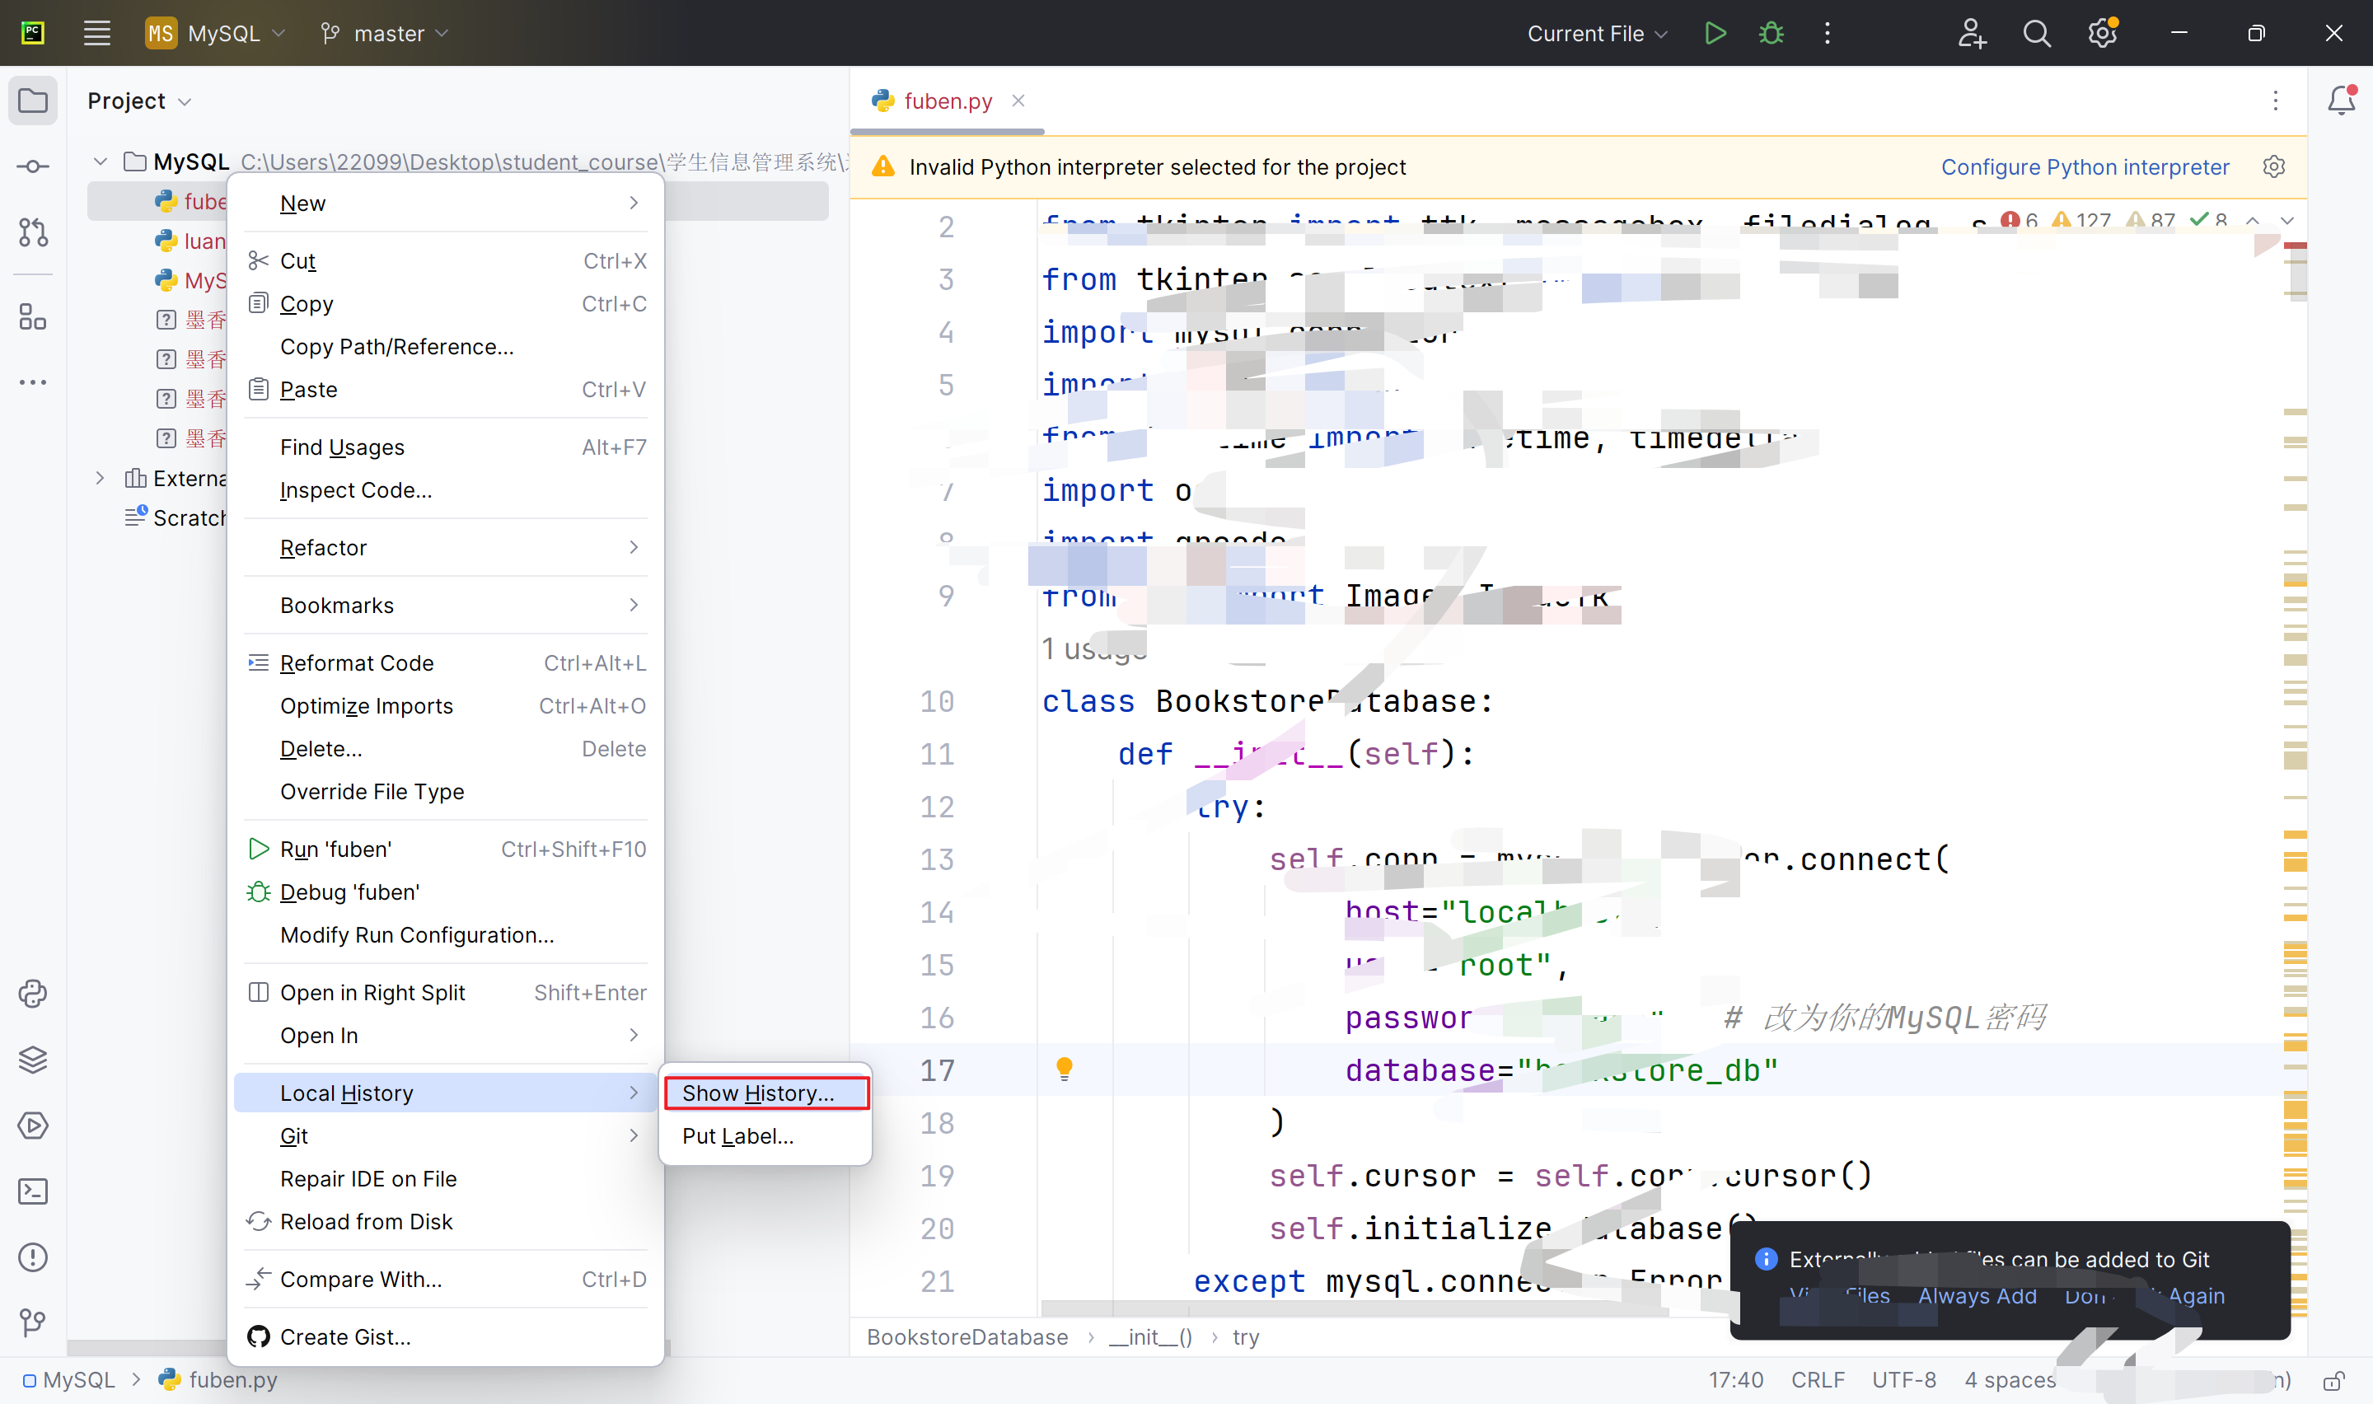
Task: Open Python Packages tool window icon
Action: coord(32,1060)
